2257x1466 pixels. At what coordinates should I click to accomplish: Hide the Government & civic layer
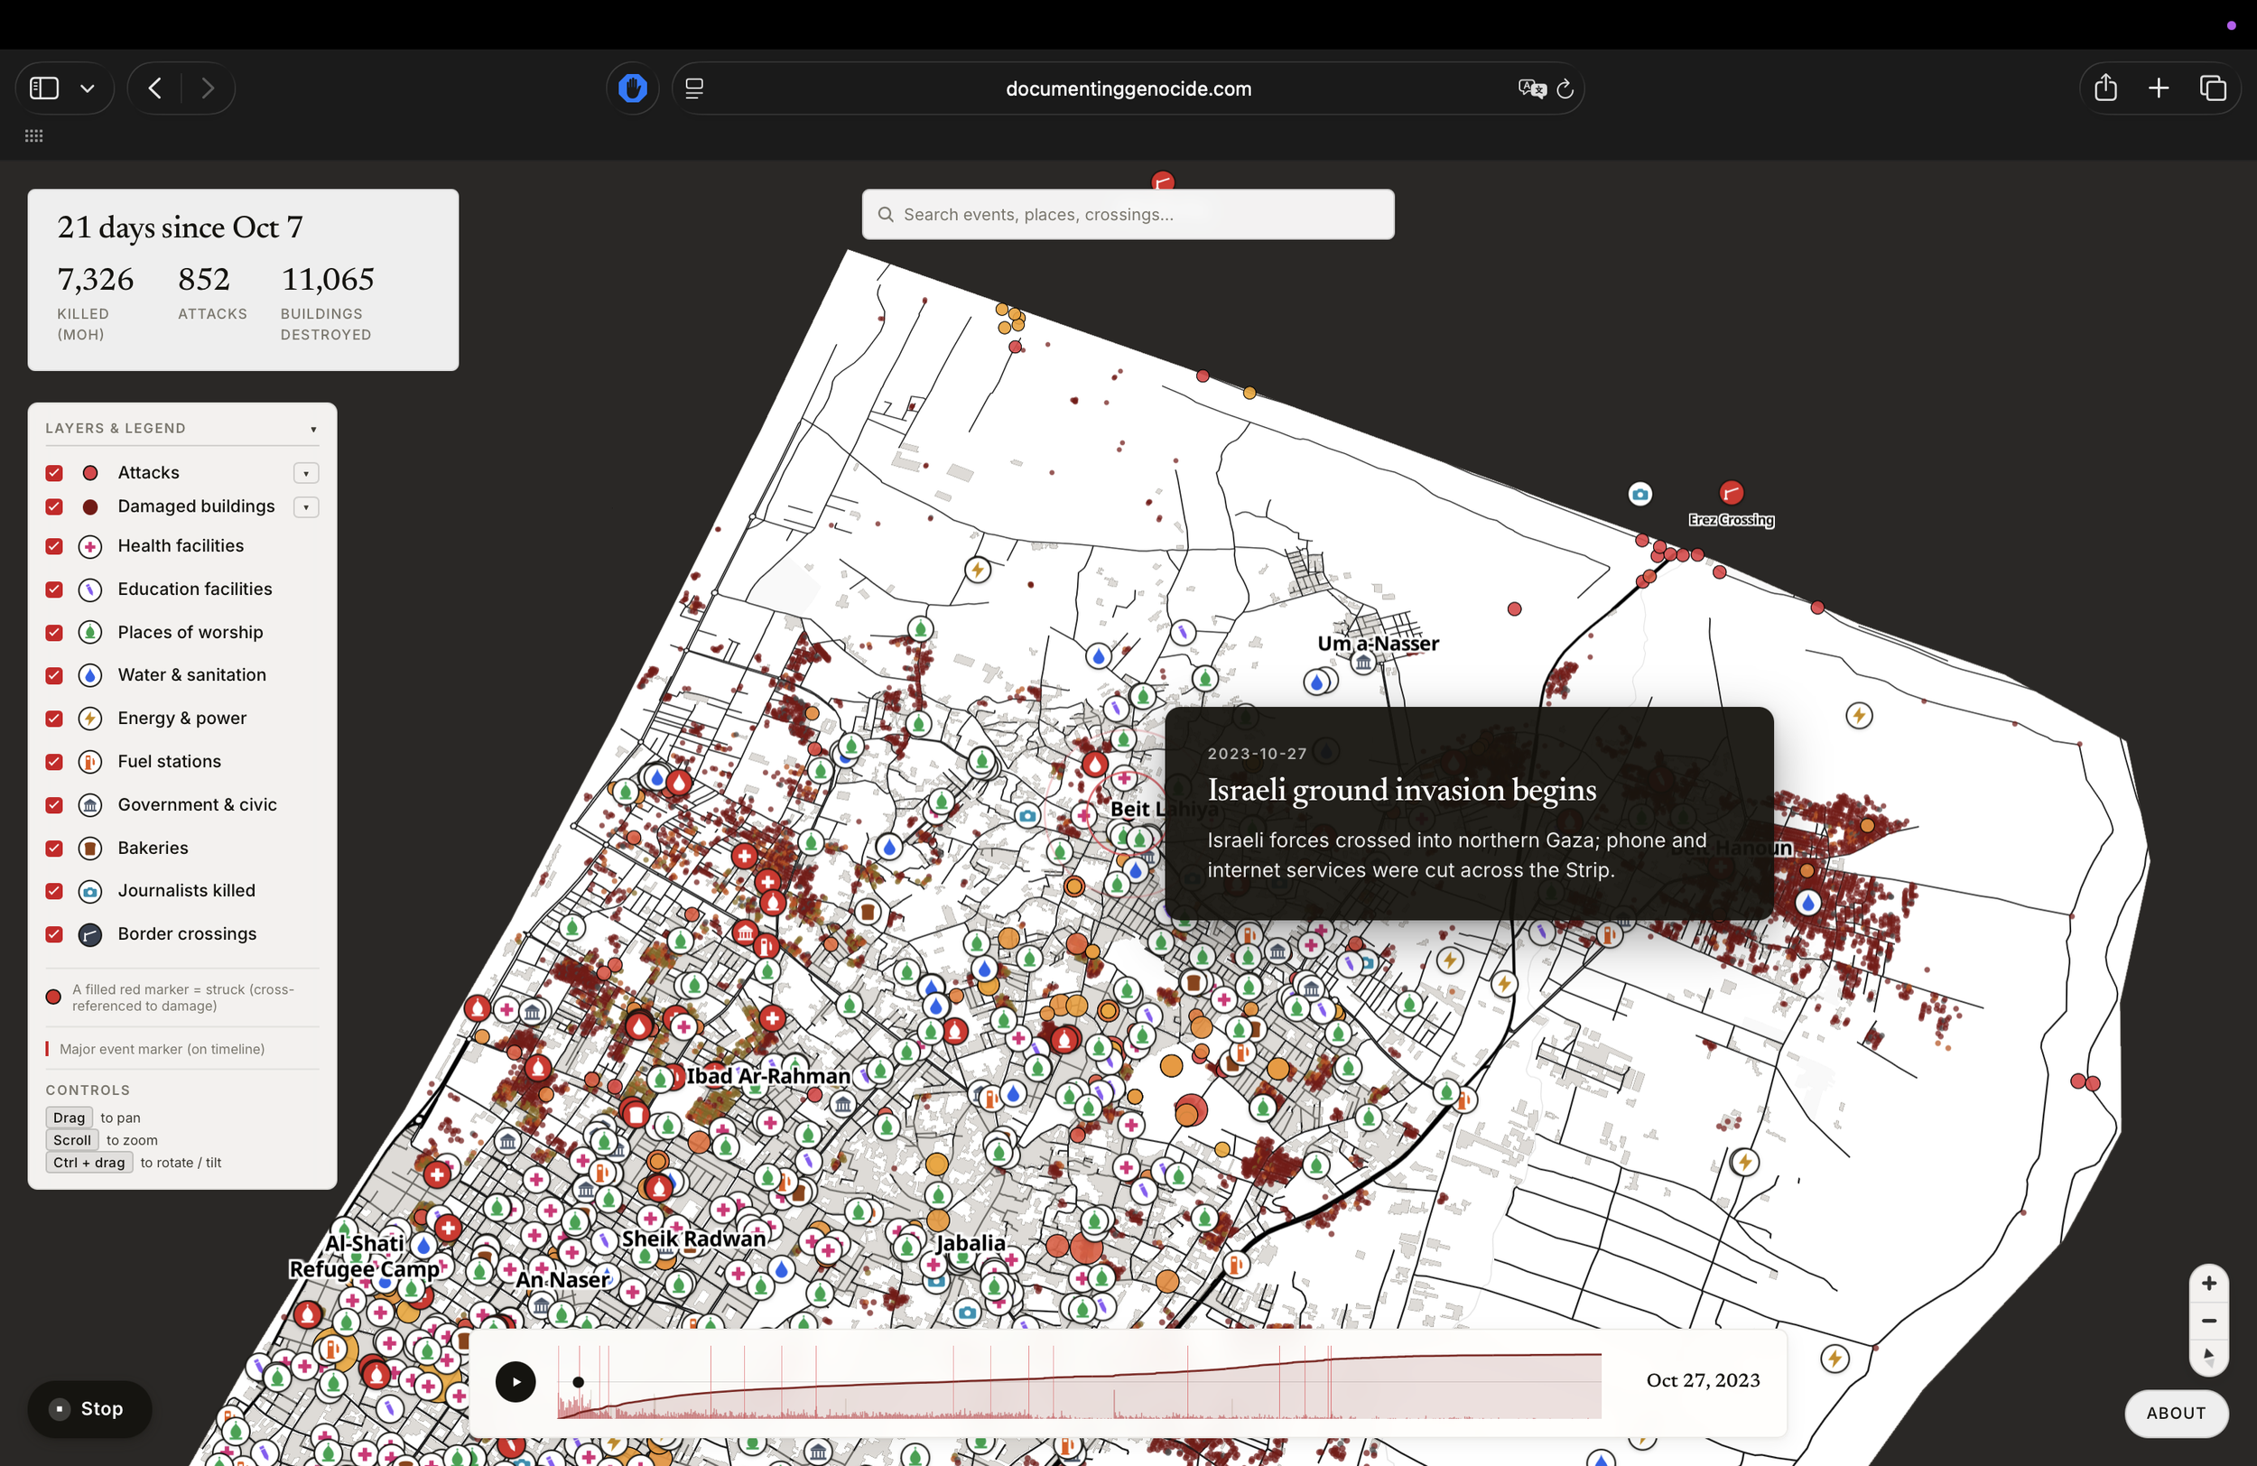click(54, 805)
